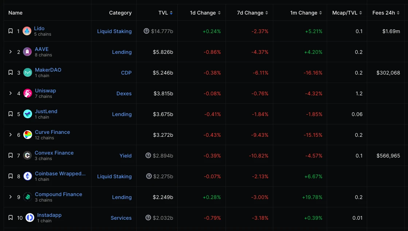Click the Convex Finance logo icon
The width and height of the screenshot is (408, 231).
pyautogui.click(x=27, y=156)
